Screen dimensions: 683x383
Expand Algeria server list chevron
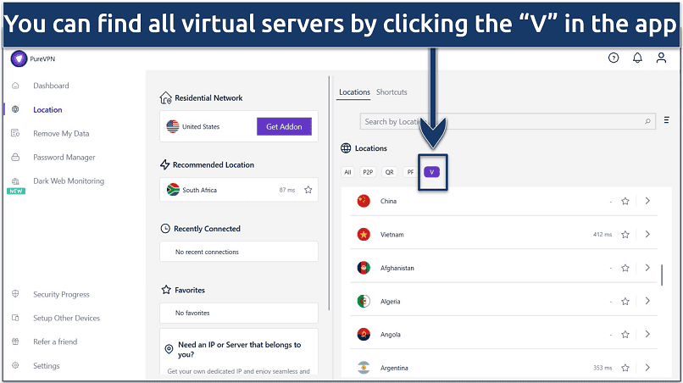point(647,301)
